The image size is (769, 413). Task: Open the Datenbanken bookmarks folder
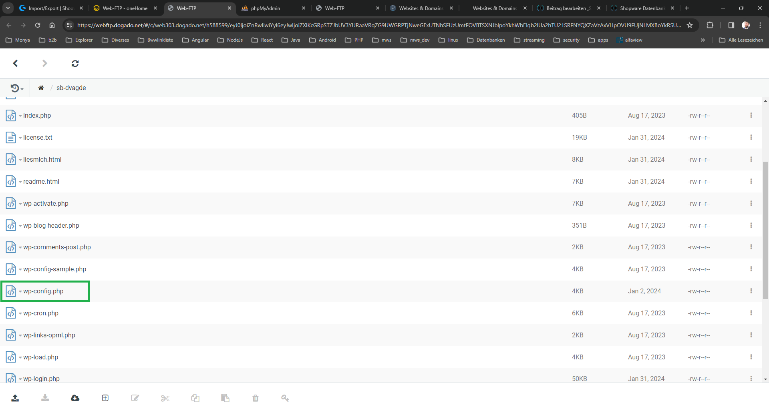pyautogui.click(x=486, y=40)
